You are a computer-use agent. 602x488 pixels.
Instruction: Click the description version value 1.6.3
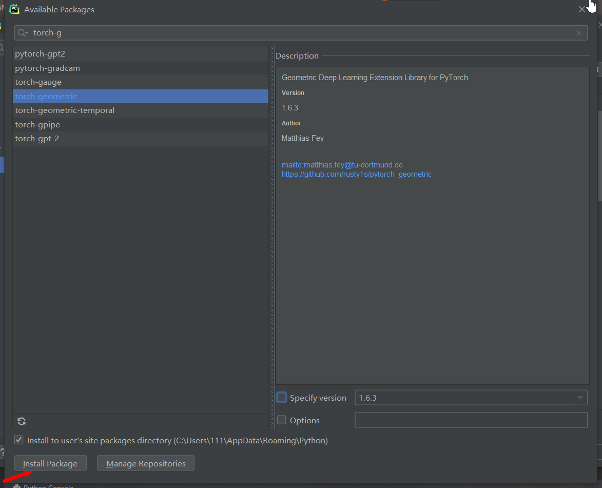290,108
